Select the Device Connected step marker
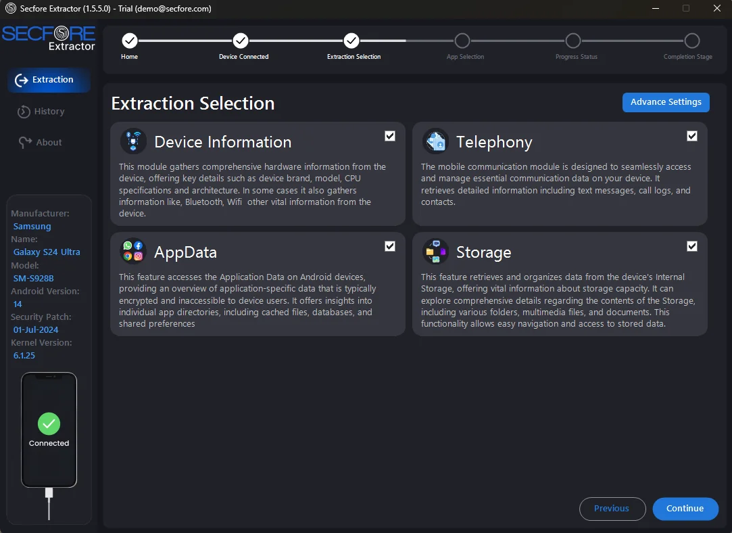The image size is (732, 533). (x=241, y=41)
